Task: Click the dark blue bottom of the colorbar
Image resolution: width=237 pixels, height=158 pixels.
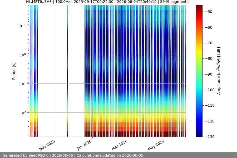Action: pos(199,135)
